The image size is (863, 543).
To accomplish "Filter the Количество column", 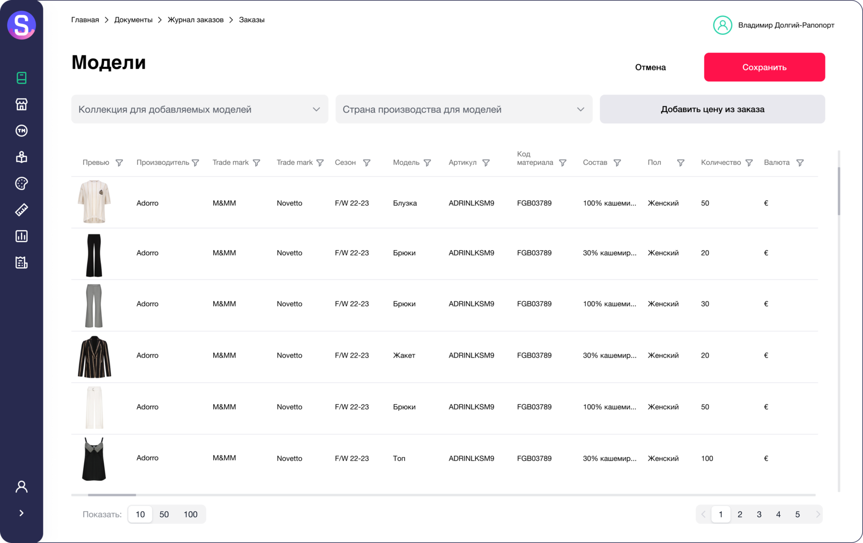I will tap(749, 163).
